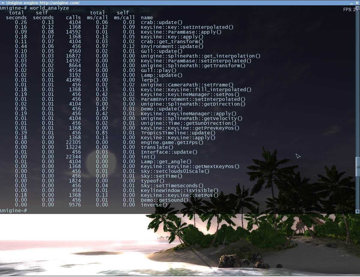Click the 'engine.game.getIFps()' function name
360x277 pixels.
[x=172, y=143]
